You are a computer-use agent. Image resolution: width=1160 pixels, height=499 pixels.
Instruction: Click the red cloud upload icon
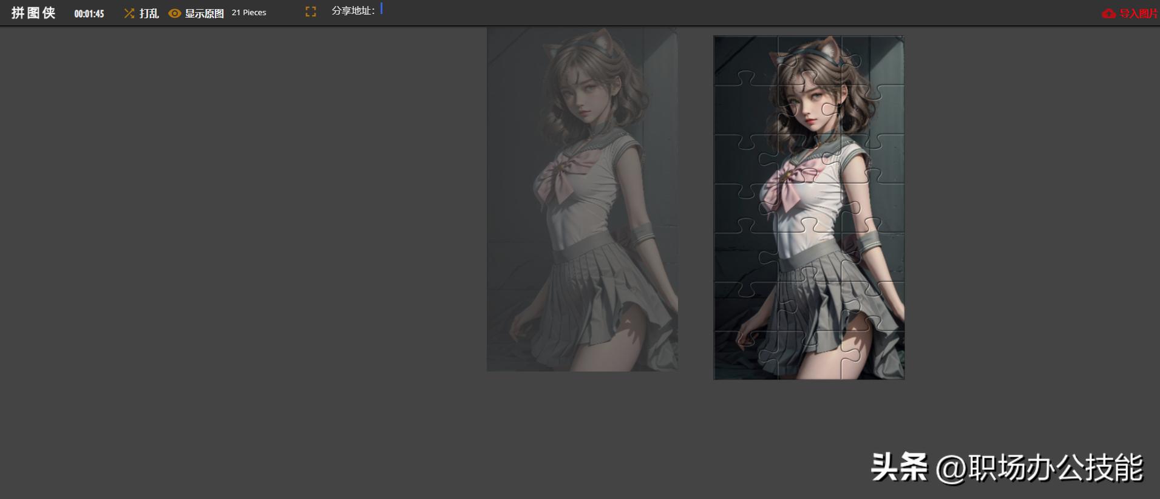[x=1108, y=13]
